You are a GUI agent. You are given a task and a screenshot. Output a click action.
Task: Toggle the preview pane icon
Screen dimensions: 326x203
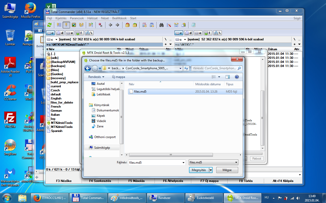click(228, 77)
